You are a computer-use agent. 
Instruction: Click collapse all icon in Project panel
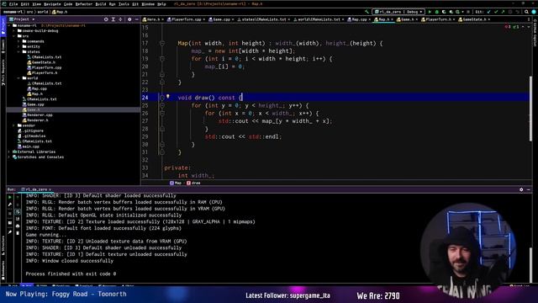[x=120, y=19]
